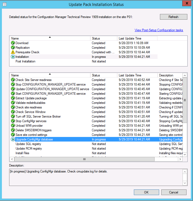Sort top list by Last Update Time header
Image resolution: width=193 pixels, height=201 pixels.
tap(137, 38)
